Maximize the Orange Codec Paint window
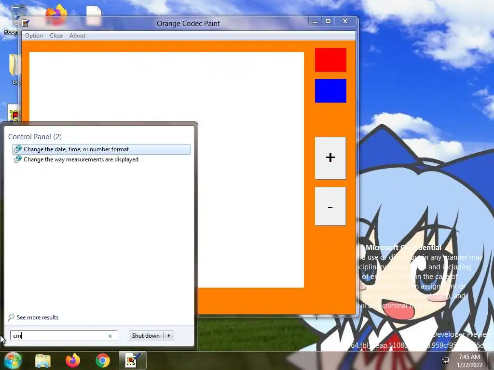Image resolution: width=494 pixels, height=370 pixels. click(x=328, y=21)
